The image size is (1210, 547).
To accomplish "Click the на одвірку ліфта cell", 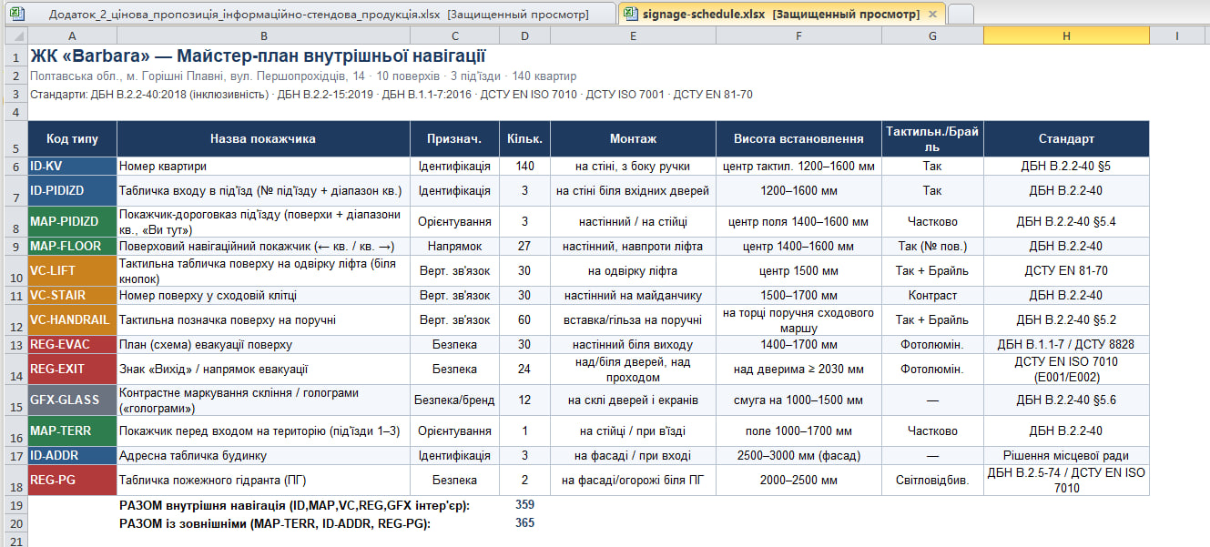I will click(x=633, y=271).
